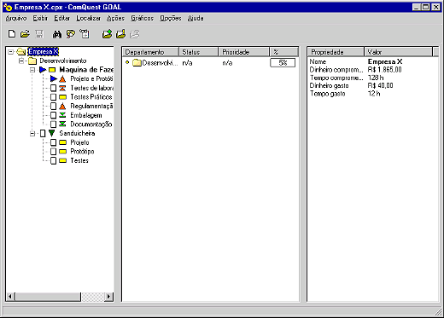Click the Open file folder icon
Image resolution: width=444 pixels, height=318 pixels.
25,34
